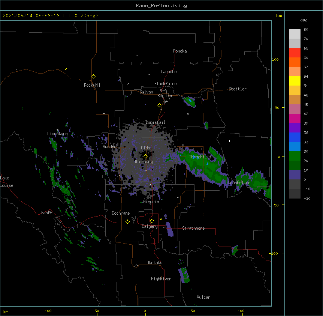Click the purple echo streak east of Calgary

(169, 229)
